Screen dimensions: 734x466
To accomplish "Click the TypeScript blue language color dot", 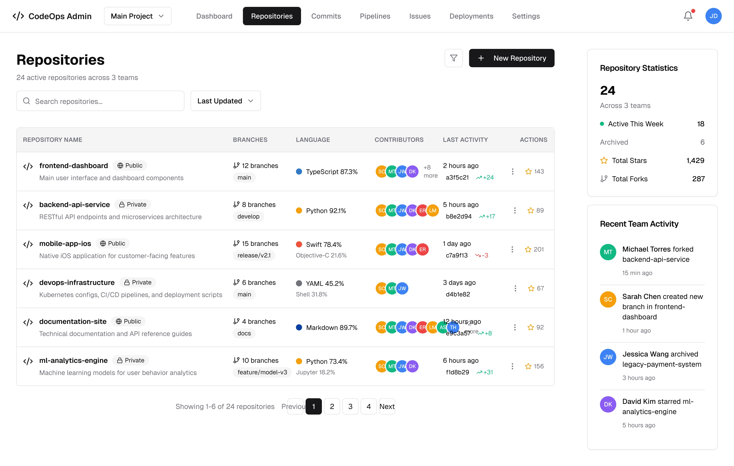I will tap(299, 171).
